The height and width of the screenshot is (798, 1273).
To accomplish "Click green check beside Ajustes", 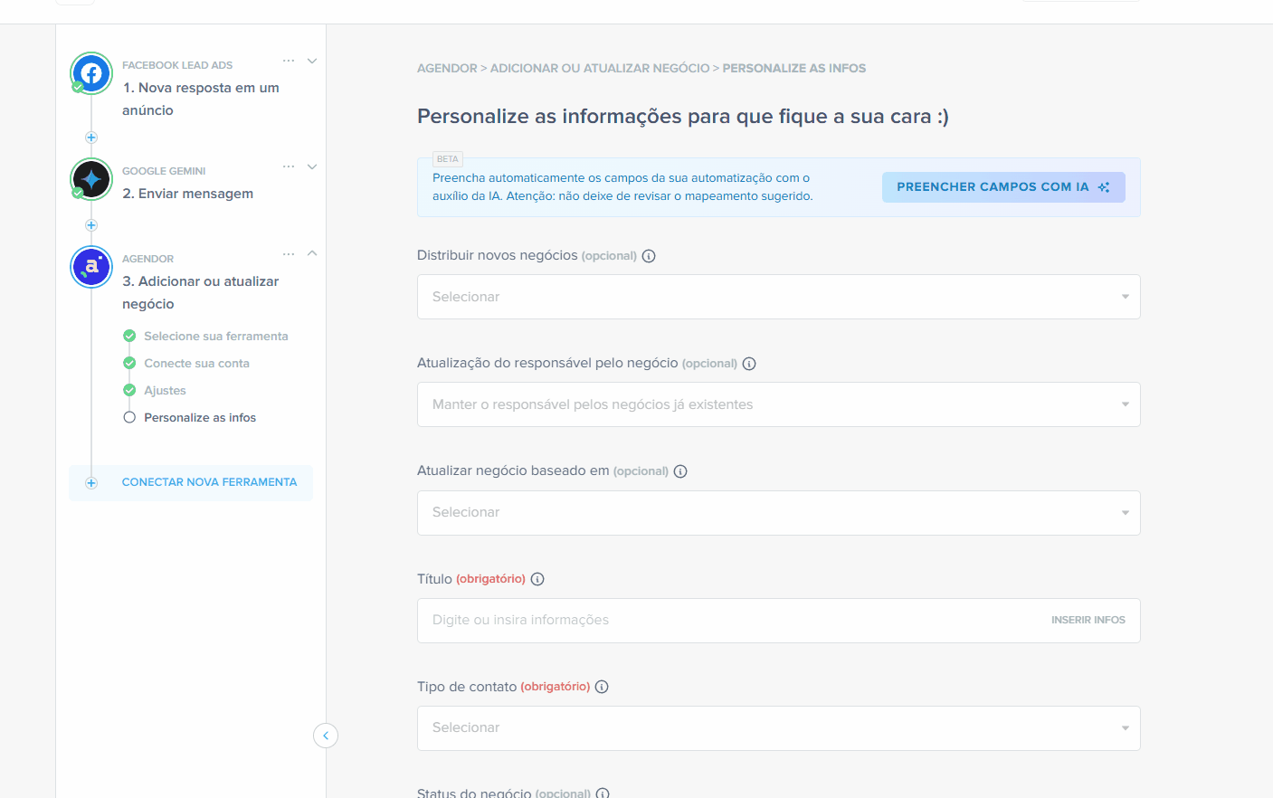I will [x=129, y=390].
